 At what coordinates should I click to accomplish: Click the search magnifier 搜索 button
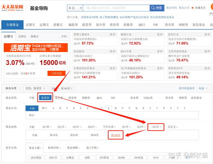click(157, 8)
